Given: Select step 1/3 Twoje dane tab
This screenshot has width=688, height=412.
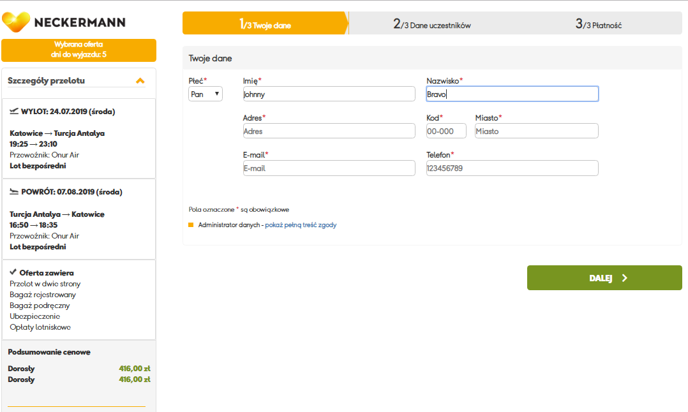Looking at the screenshot, I should pos(265,23).
